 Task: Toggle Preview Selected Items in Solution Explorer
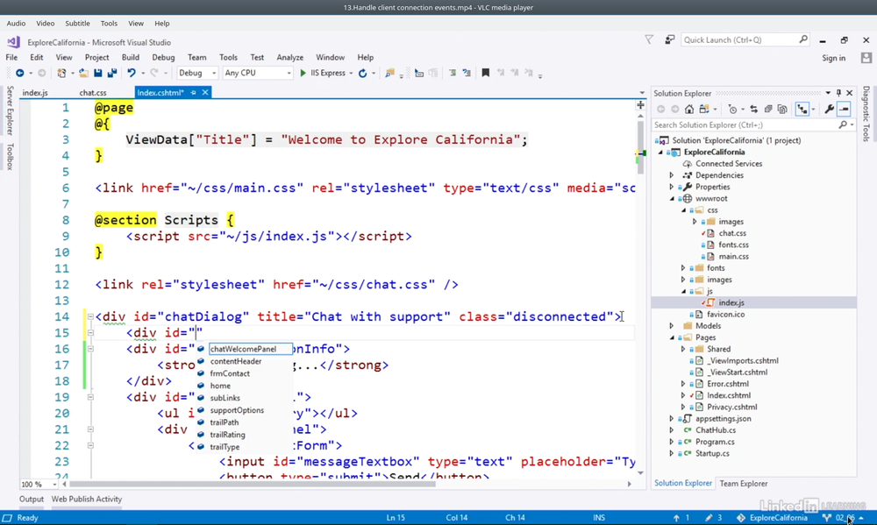844,109
